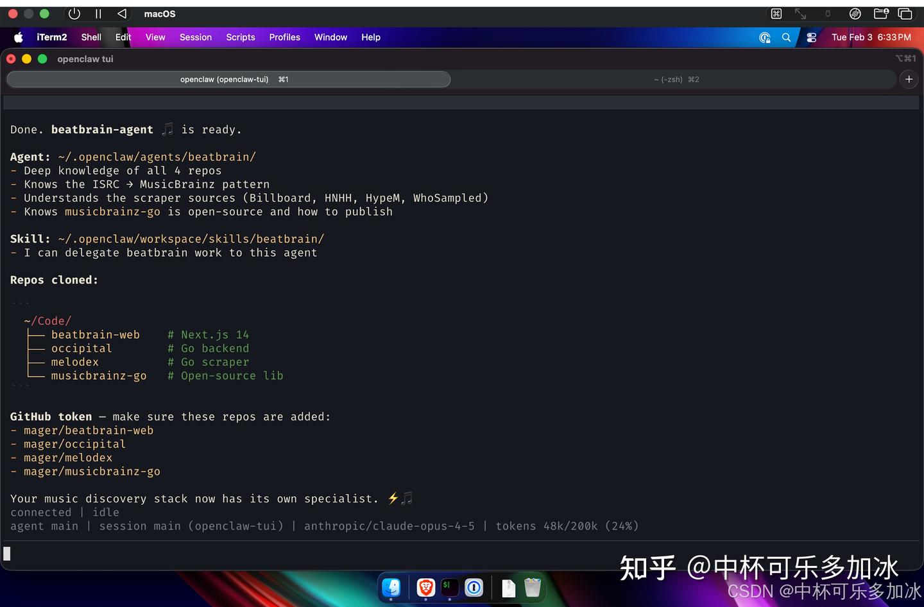Open the Scripts menu
Viewport: 924px width, 607px height.
click(x=241, y=37)
